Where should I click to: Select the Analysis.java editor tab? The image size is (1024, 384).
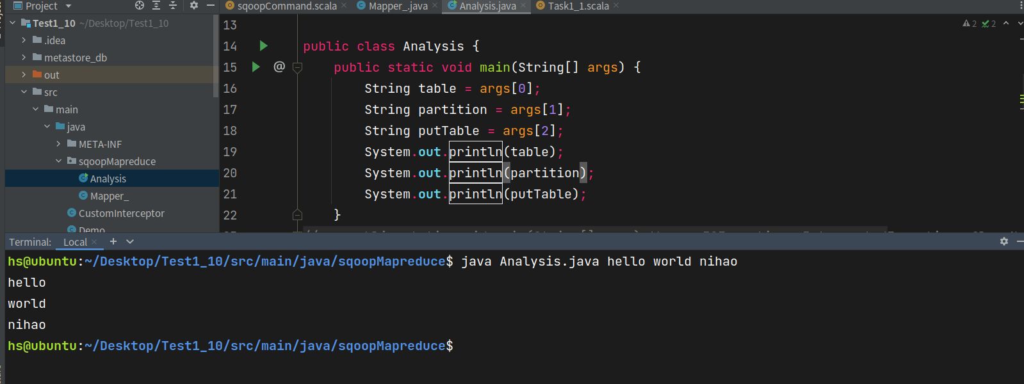487,6
